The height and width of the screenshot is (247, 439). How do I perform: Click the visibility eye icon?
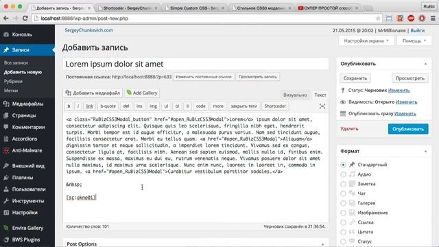click(x=343, y=102)
